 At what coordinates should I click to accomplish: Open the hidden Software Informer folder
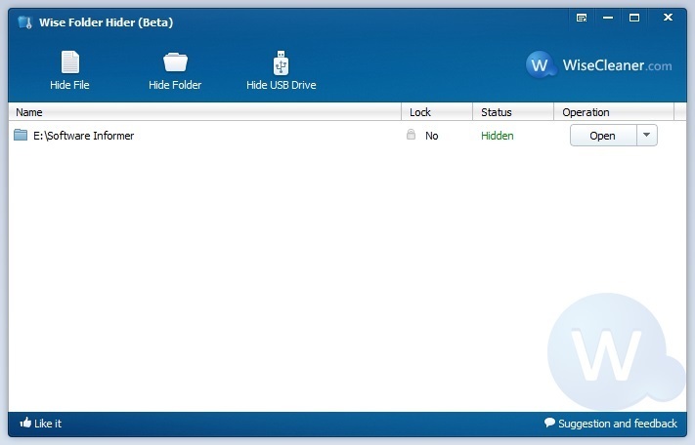pyautogui.click(x=603, y=136)
